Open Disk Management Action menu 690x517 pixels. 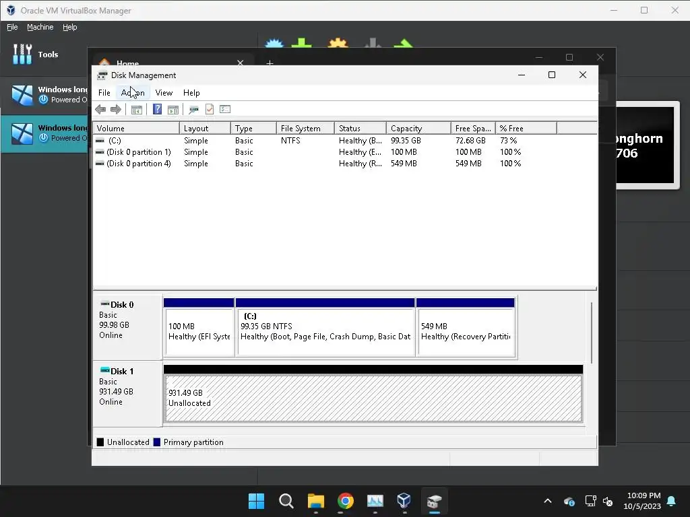pos(133,93)
